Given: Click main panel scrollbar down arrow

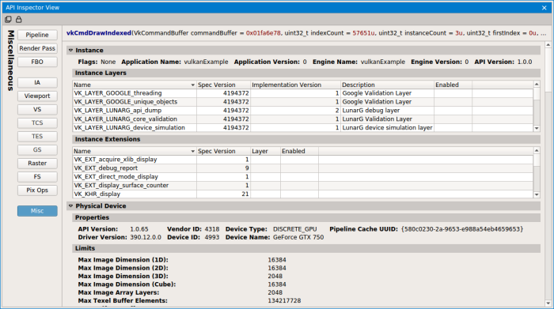Looking at the screenshot, I should (x=548, y=303).
